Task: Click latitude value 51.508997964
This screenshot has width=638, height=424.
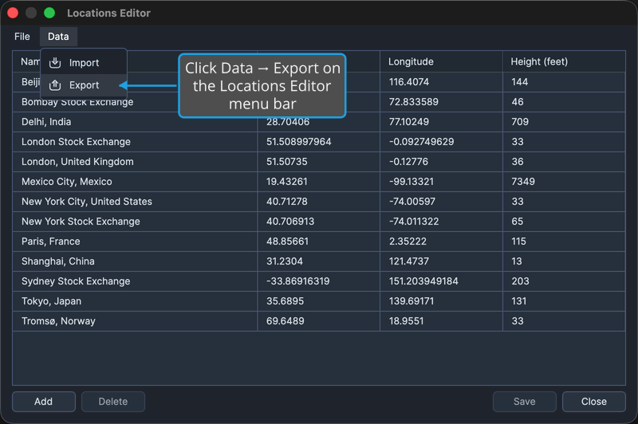Action: point(298,142)
